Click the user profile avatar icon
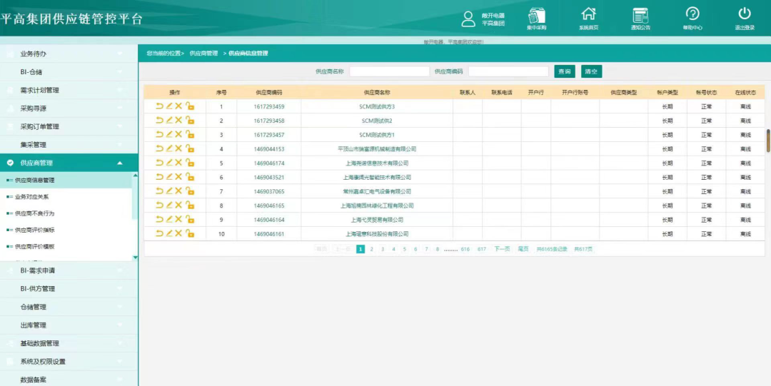Image resolution: width=771 pixels, height=386 pixels. click(x=468, y=19)
